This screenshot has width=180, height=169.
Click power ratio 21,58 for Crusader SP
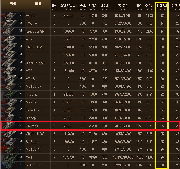[x=150, y=31]
